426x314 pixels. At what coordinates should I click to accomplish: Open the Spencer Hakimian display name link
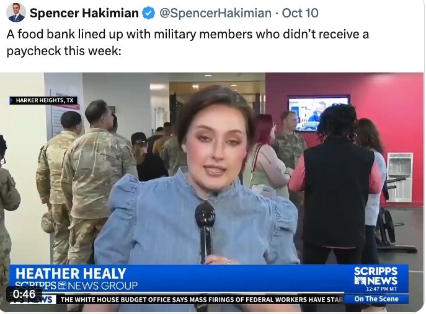[84, 13]
